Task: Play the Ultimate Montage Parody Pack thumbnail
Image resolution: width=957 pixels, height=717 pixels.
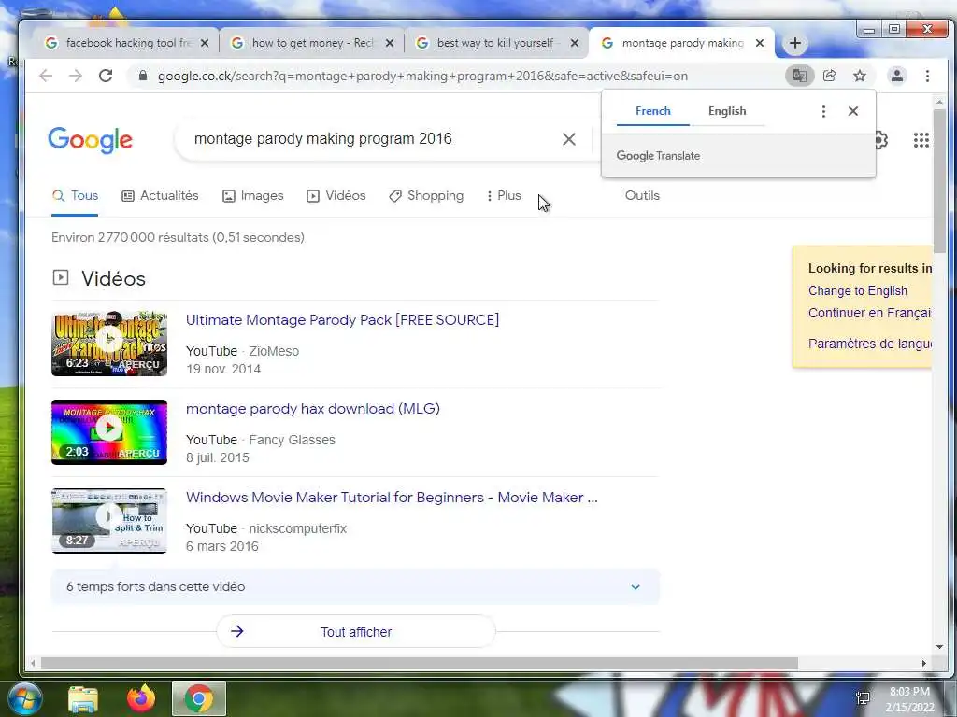Action: [x=109, y=344]
